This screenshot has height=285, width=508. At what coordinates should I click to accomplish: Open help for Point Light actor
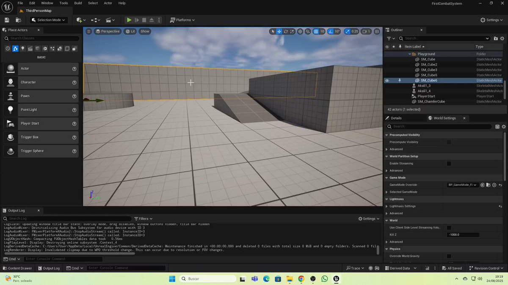[x=74, y=110]
